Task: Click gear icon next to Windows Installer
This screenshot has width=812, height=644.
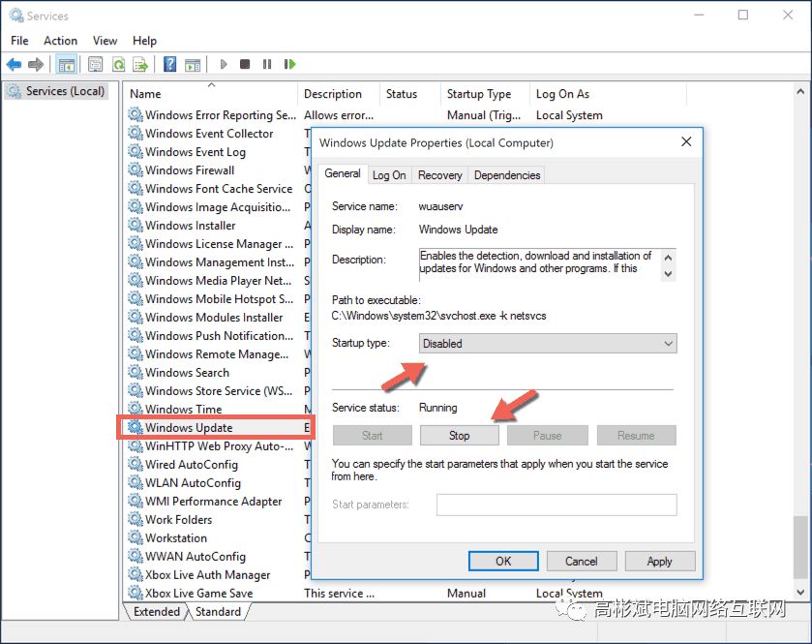Action: pos(135,225)
